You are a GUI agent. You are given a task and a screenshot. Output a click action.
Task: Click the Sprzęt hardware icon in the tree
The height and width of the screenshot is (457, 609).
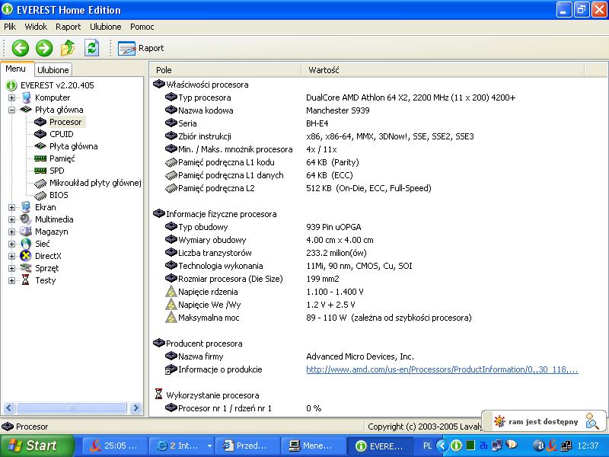[x=26, y=268]
